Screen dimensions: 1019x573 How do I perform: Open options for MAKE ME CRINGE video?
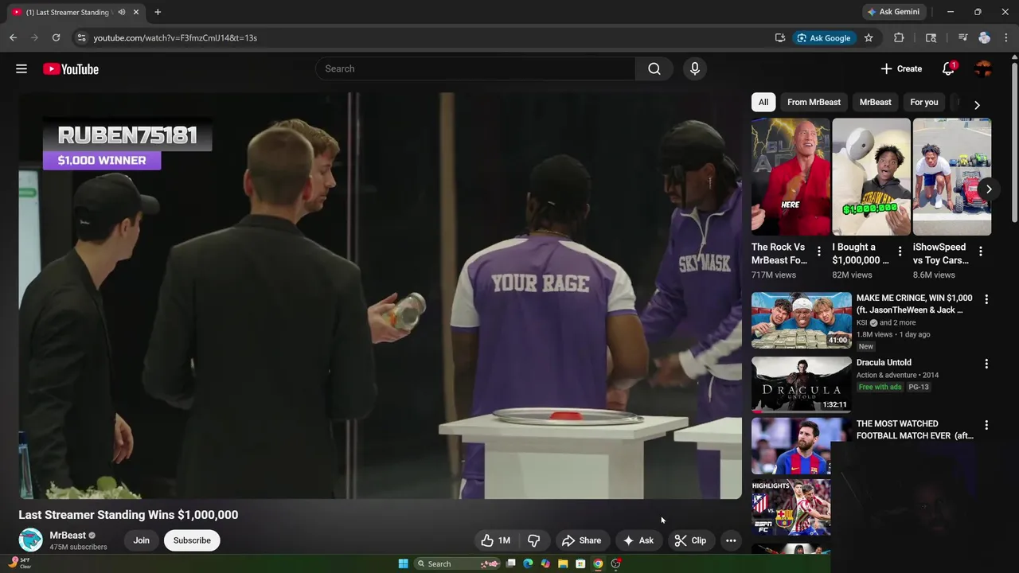[986, 299]
